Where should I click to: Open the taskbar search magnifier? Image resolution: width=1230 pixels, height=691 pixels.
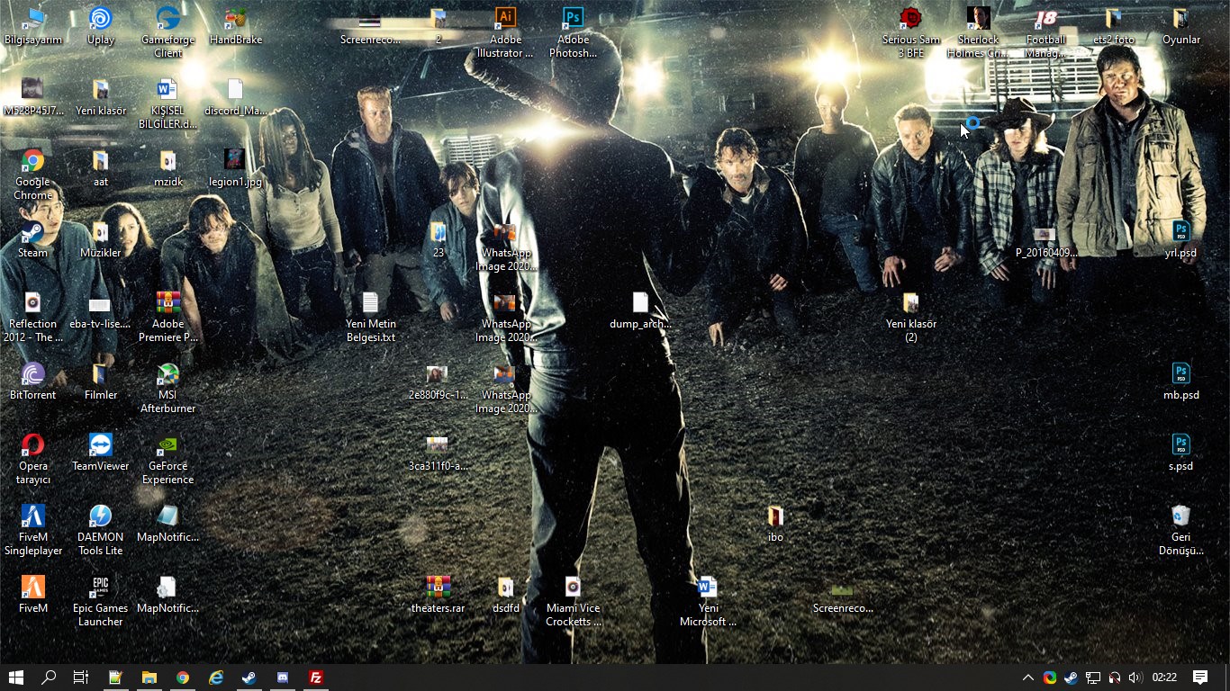pyautogui.click(x=49, y=678)
